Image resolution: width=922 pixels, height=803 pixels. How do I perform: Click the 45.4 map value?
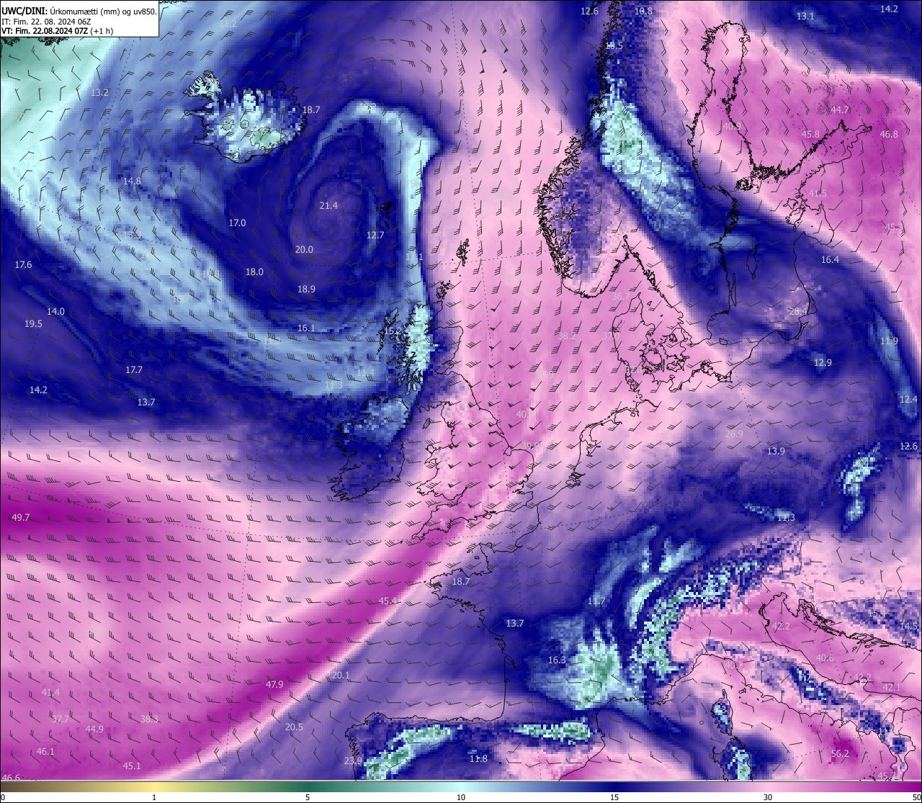tap(388, 601)
